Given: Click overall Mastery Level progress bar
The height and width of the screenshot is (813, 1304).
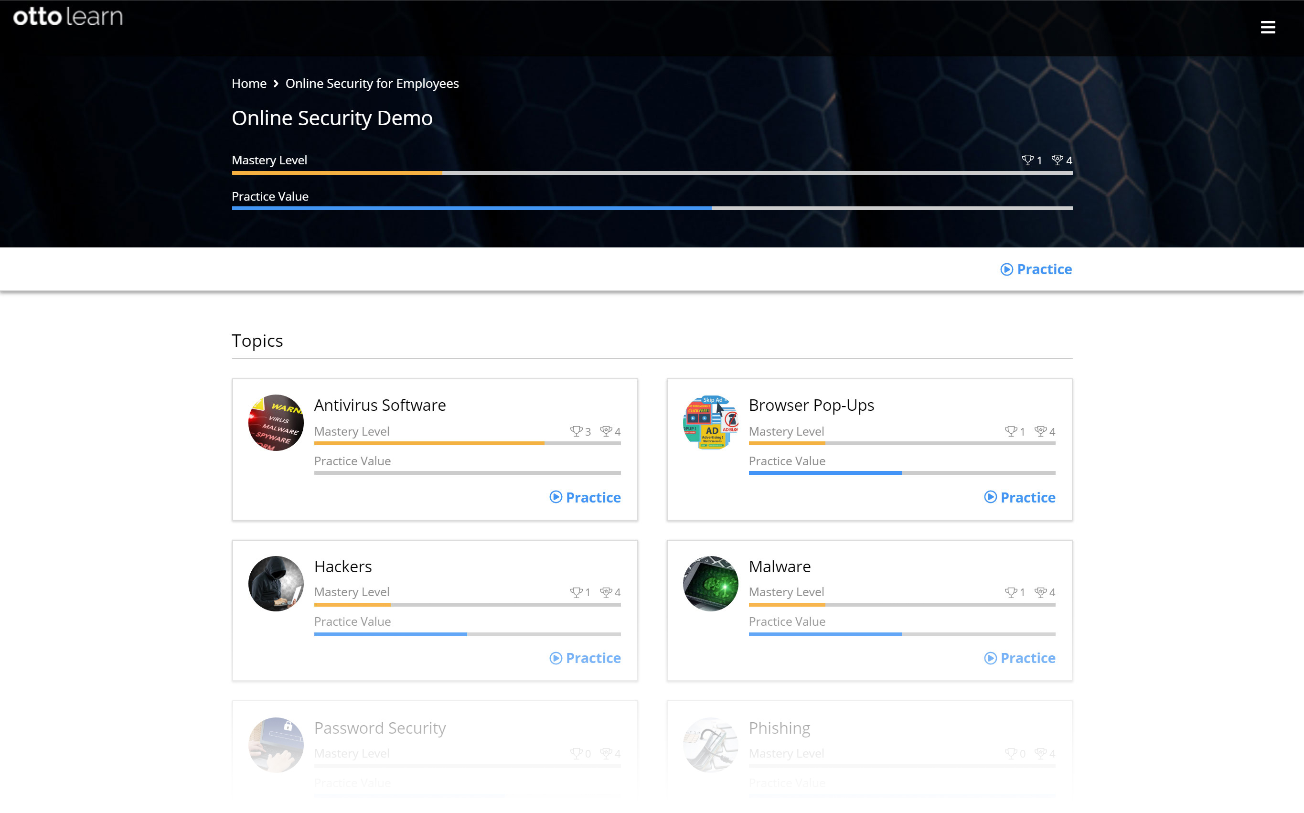Looking at the screenshot, I should tap(652, 173).
